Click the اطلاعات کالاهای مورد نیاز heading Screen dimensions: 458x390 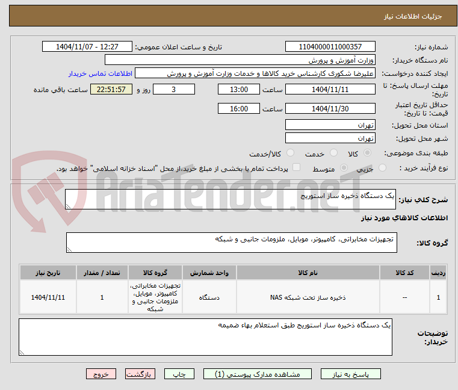click(x=404, y=218)
